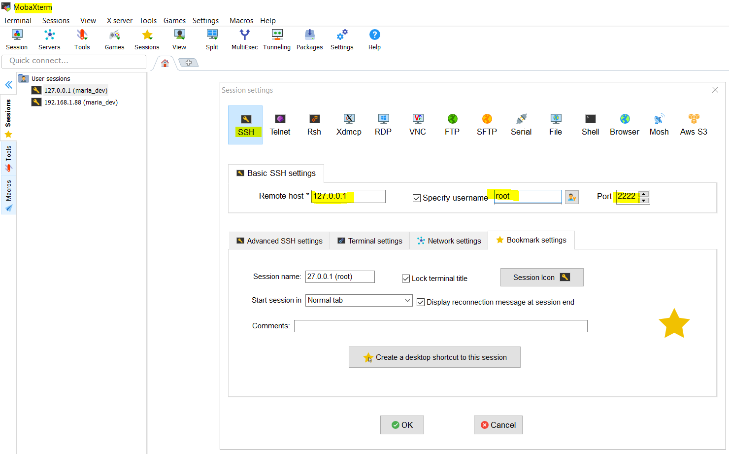Viewport: 729px width, 454px height.
Task: Open the X server menu
Action: click(119, 21)
